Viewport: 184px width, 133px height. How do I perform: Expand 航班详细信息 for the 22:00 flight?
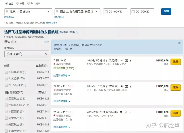click(62, 101)
